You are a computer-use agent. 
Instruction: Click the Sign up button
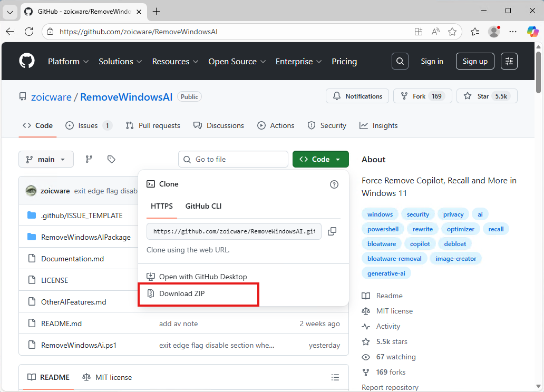(475, 61)
